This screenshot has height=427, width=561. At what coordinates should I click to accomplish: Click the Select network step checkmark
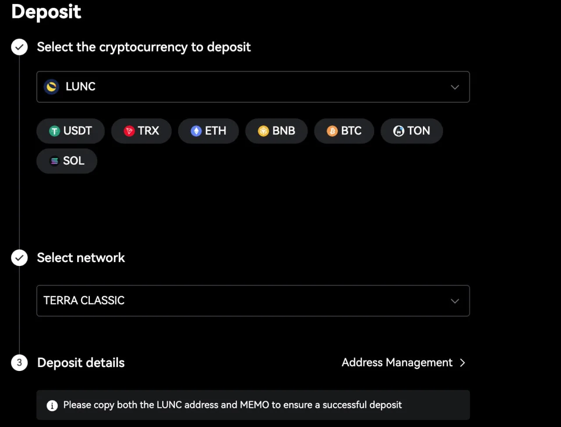click(x=19, y=258)
